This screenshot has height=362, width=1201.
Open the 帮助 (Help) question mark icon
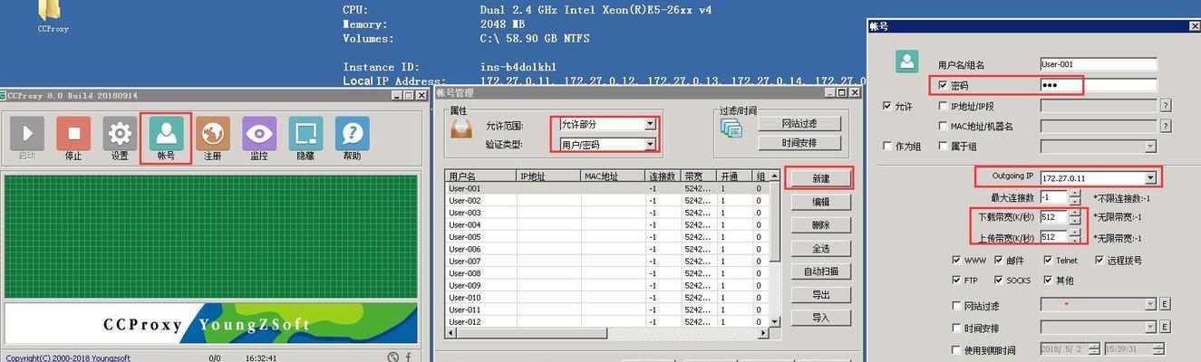352,134
